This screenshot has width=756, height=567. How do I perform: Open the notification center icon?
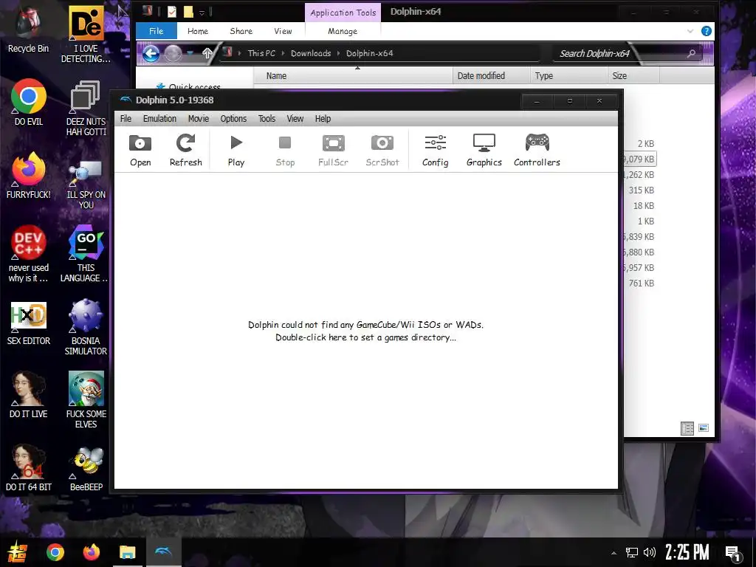point(733,554)
